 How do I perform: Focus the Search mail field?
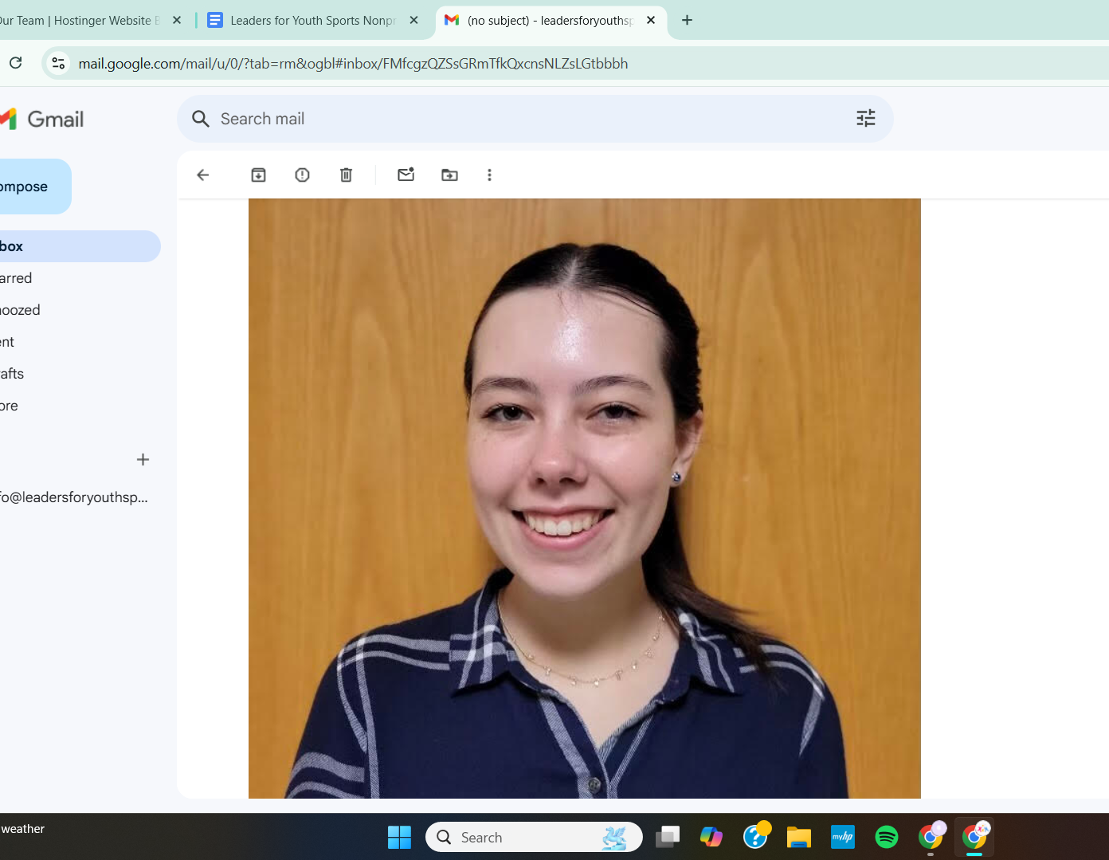click(x=535, y=119)
